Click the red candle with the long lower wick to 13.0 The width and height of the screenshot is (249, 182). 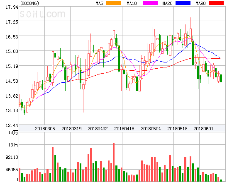[x=83, y=97]
